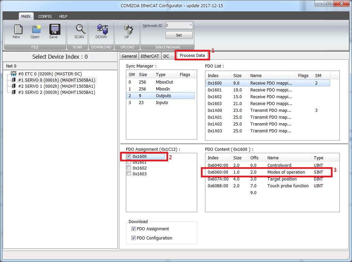Toggle the PDO Assignment download checkbox
352x262 pixels.
134,229
